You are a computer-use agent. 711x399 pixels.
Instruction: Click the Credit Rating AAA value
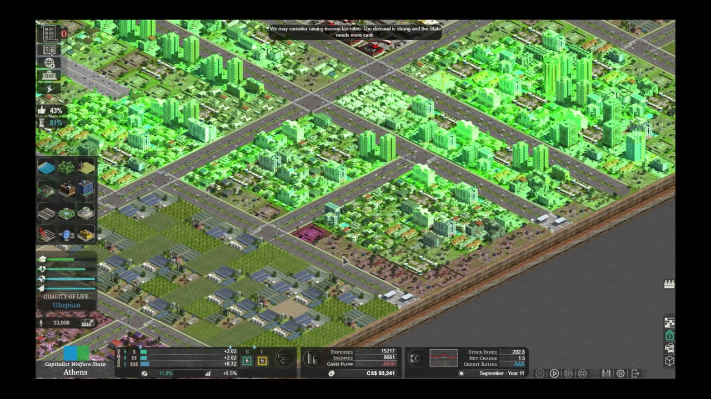[519, 364]
